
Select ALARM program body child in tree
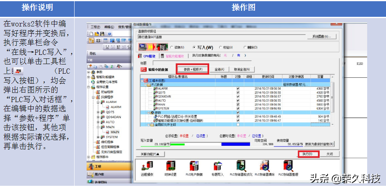point(113,107)
